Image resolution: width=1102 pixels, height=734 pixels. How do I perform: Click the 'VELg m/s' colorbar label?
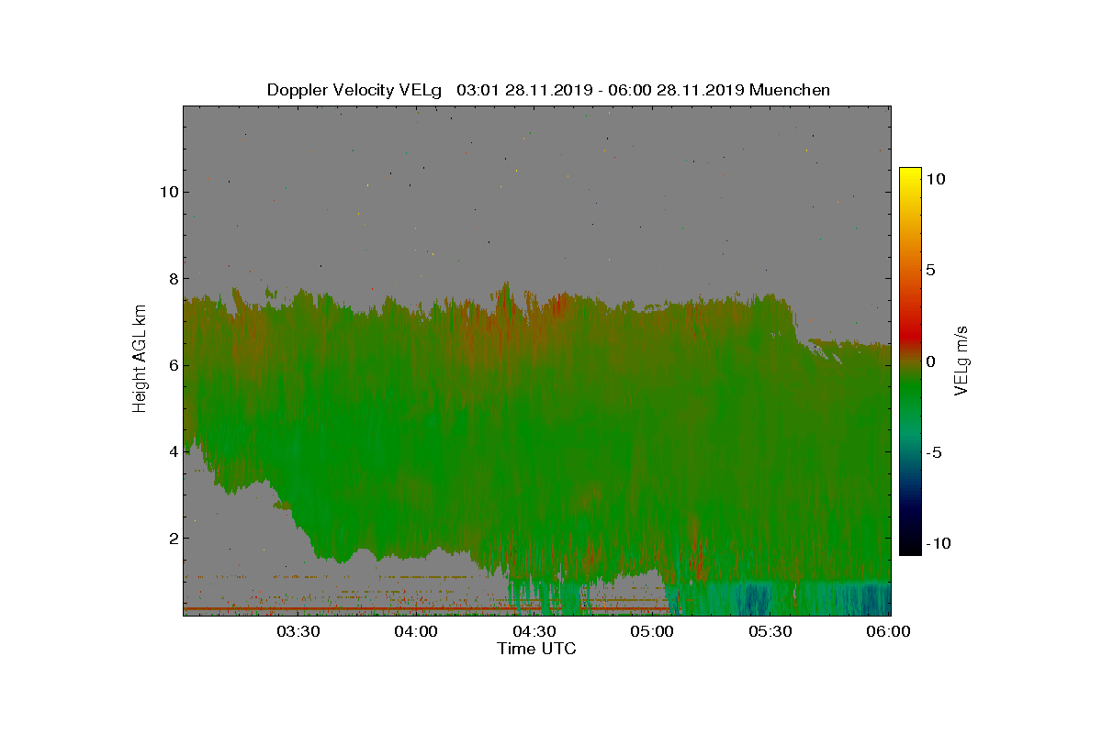pyautogui.click(x=961, y=361)
